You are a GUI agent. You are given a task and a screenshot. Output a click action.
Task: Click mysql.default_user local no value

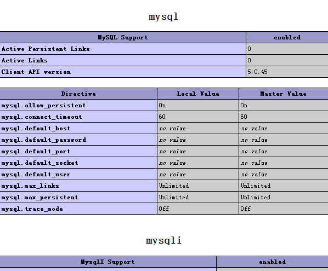tap(172, 175)
